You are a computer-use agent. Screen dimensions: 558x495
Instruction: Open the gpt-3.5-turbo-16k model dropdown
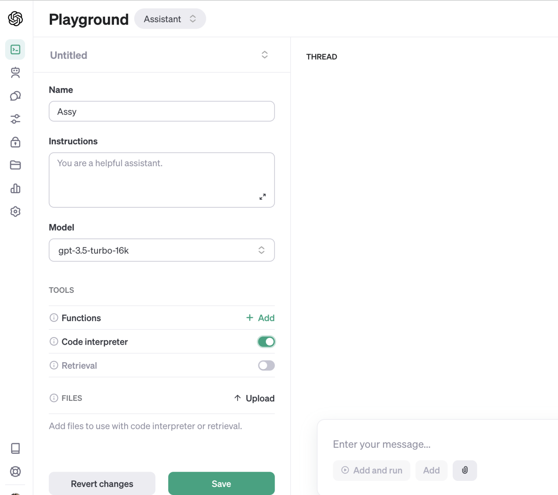162,250
